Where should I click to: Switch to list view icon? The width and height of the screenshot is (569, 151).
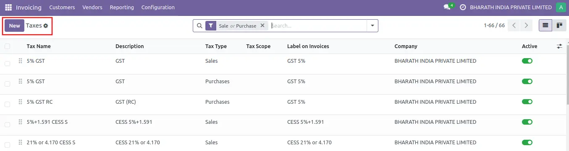pyautogui.click(x=545, y=26)
